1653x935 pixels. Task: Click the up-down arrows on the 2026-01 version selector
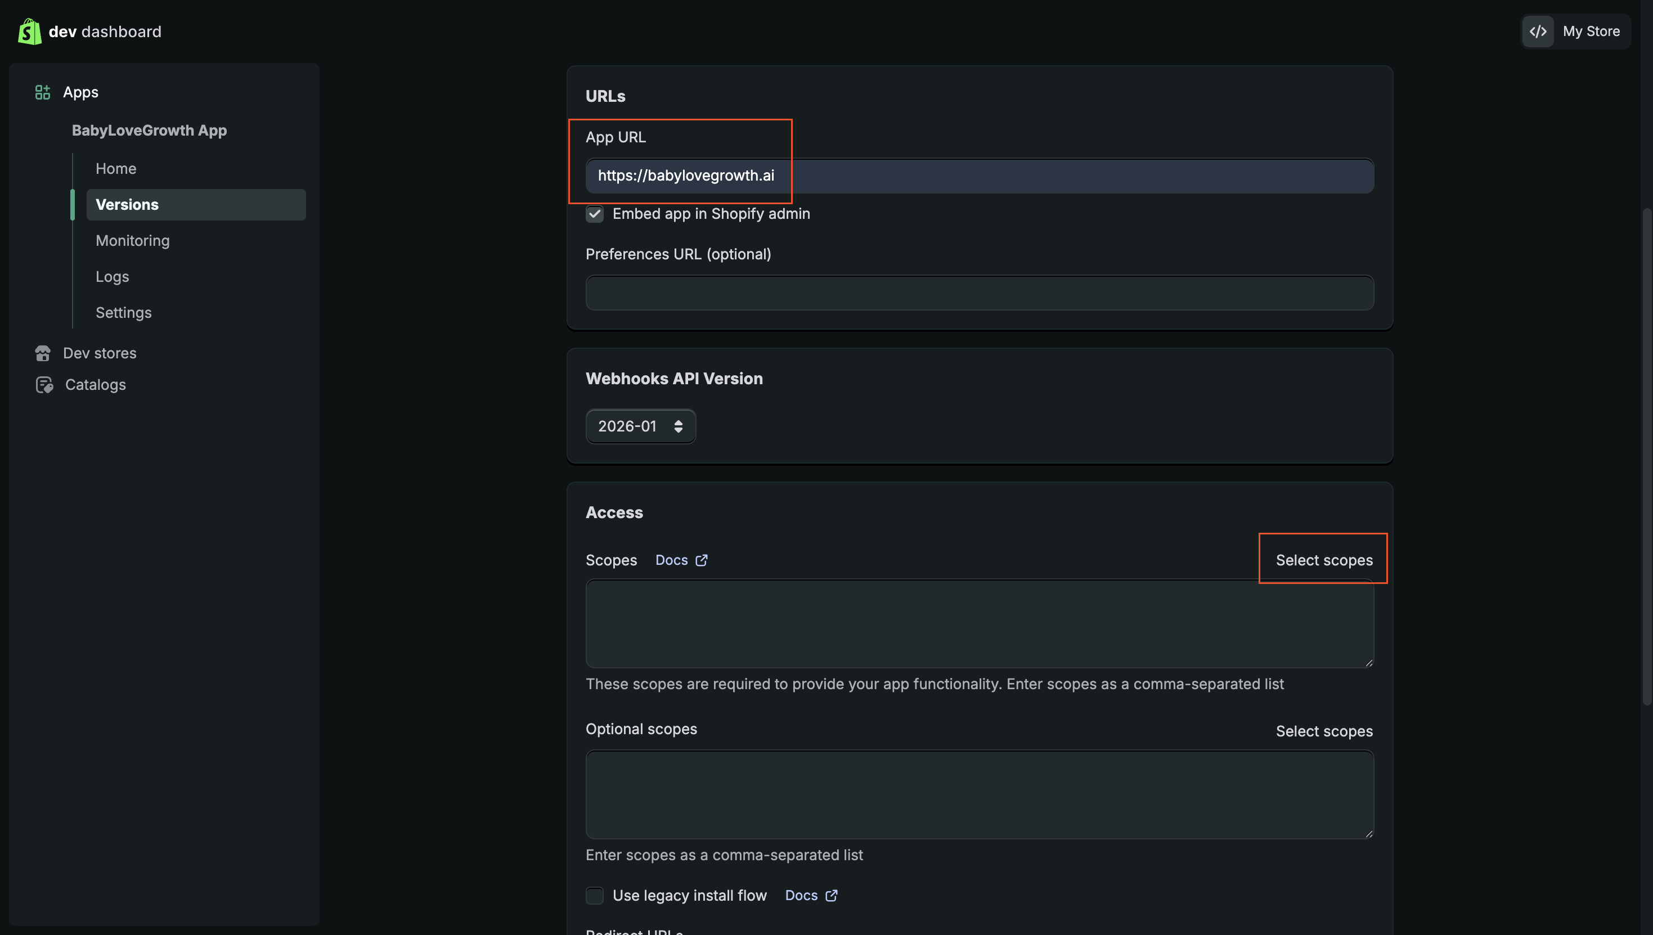click(x=678, y=426)
